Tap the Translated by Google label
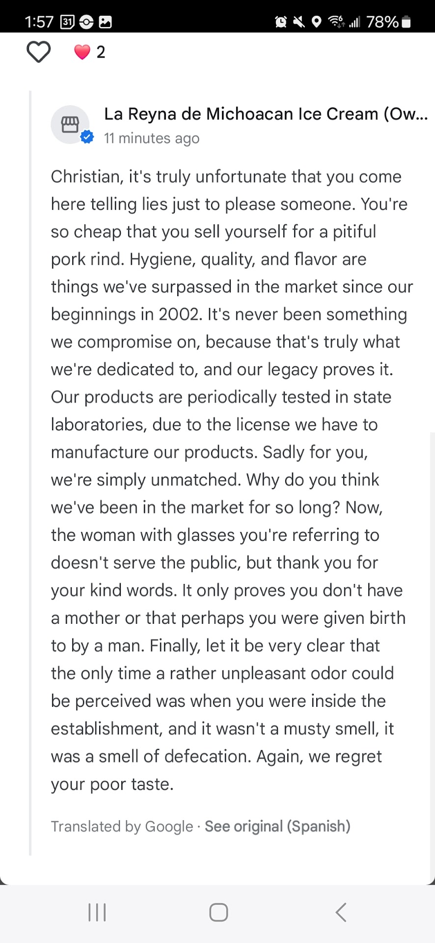Screen dimensions: 435x943 tap(122, 827)
